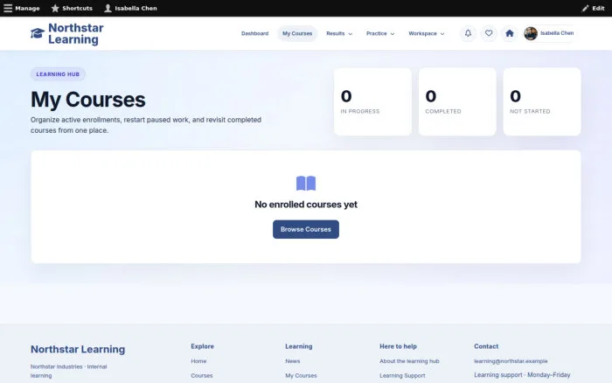
Task: Open Isabella Chen profile in header
Action: click(550, 33)
